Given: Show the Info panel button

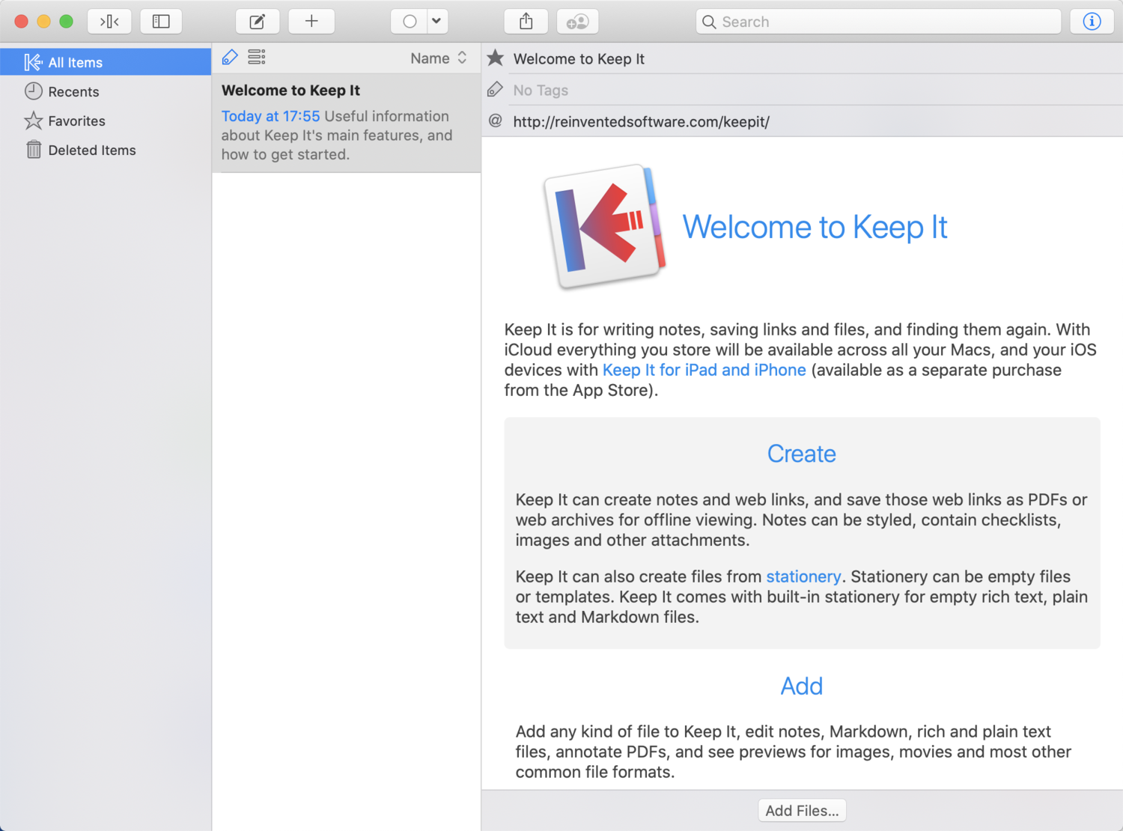Looking at the screenshot, I should point(1092,22).
